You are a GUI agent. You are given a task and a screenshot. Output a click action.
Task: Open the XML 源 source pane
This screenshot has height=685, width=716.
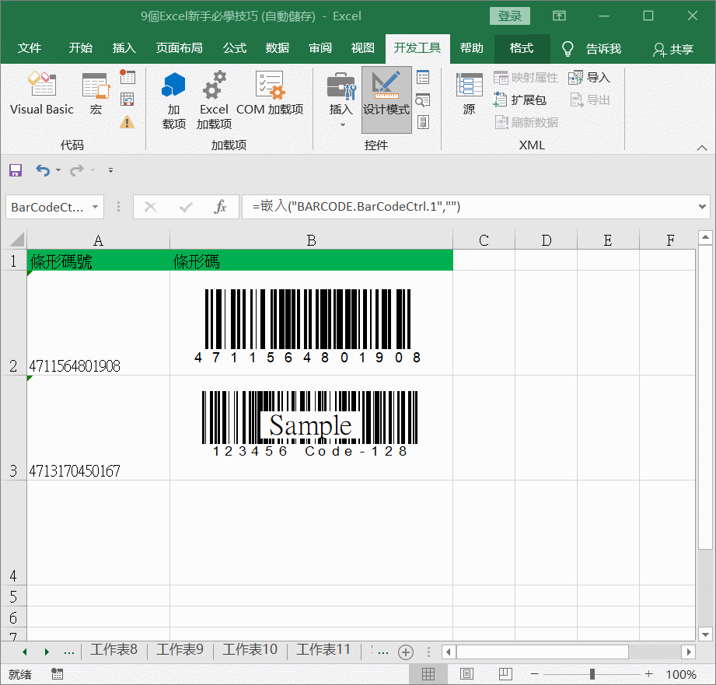click(469, 95)
